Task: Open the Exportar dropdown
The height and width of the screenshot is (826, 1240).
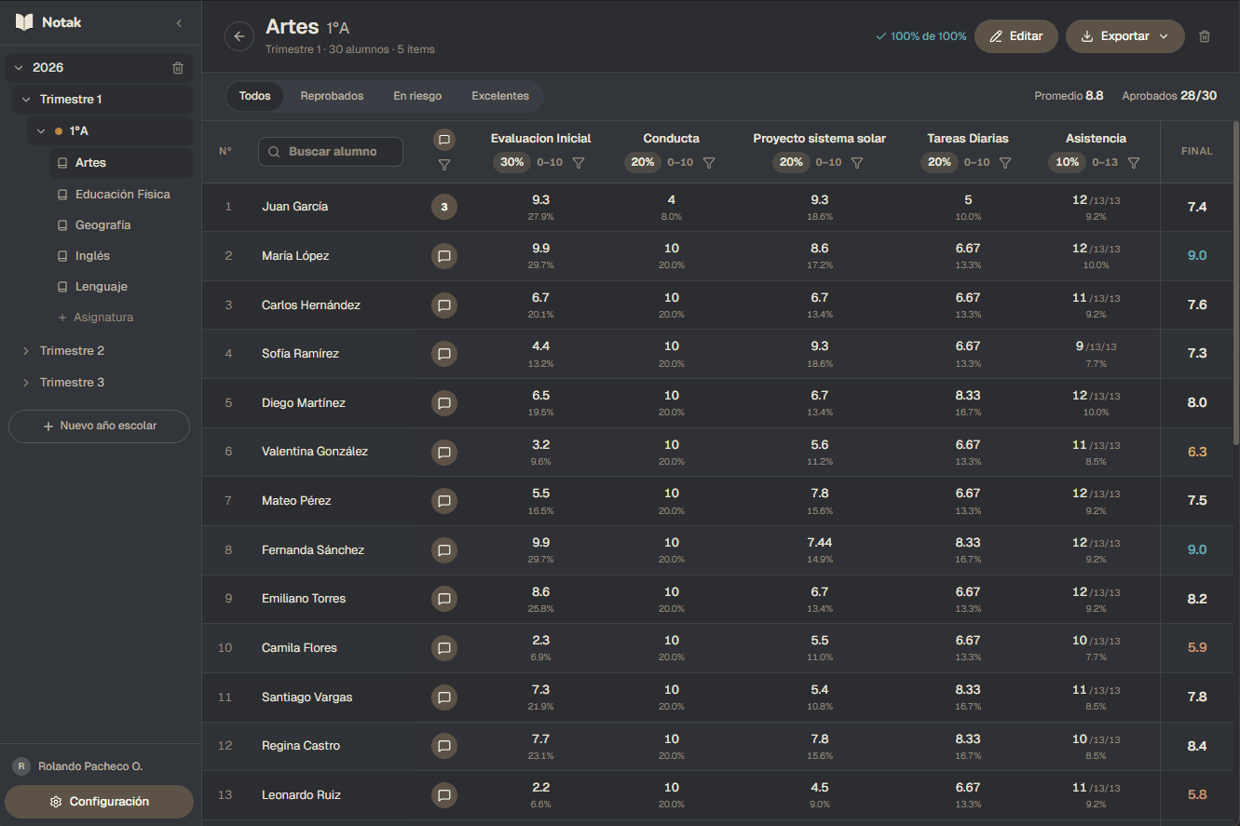Action: pos(1124,36)
